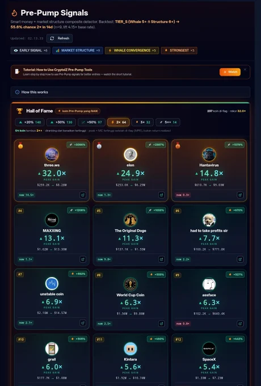
Task: Click the Hall of Fame trophy icon
Action: coord(19,111)
